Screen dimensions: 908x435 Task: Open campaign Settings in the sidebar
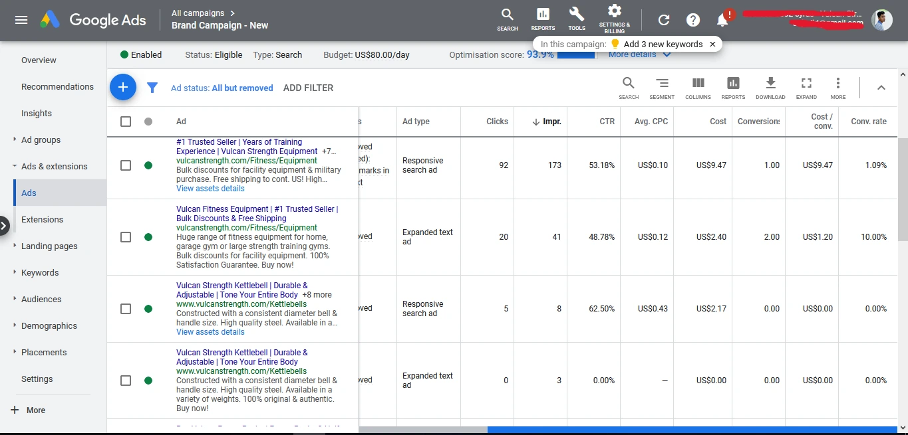point(37,379)
